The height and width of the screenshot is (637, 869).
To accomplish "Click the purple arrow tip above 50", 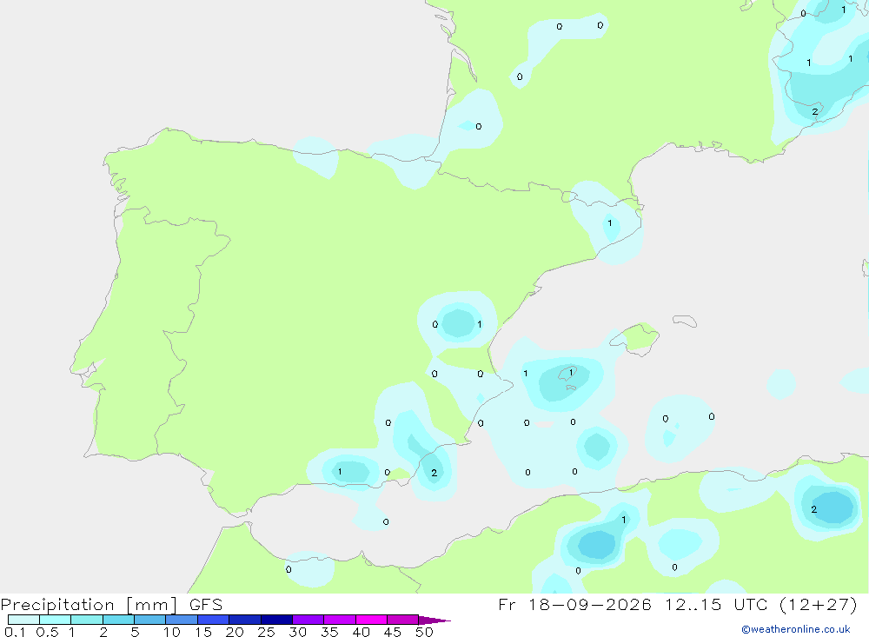I will pos(434,620).
